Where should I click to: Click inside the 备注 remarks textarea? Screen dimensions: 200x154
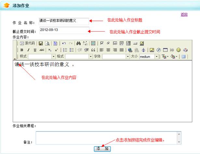click(108, 138)
